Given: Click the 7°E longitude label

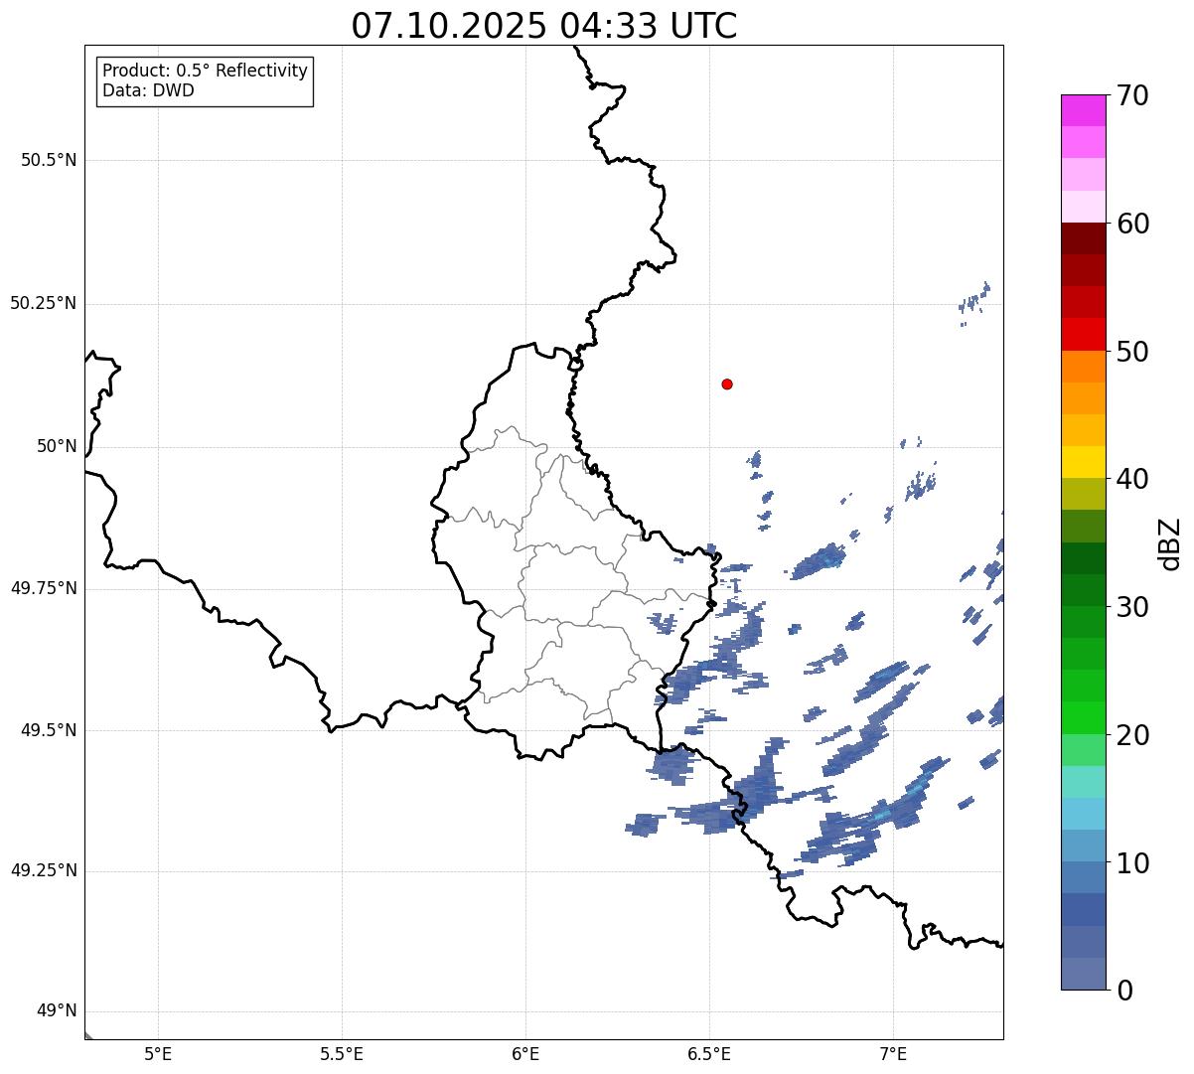Looking at the screenshot, I should point(893,1054).
